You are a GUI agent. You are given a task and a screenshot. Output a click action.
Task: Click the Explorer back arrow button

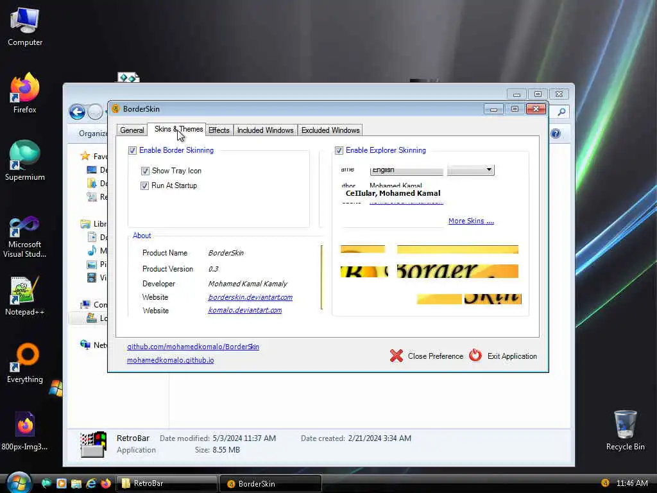pyautogui.click(x=78, y=112)
